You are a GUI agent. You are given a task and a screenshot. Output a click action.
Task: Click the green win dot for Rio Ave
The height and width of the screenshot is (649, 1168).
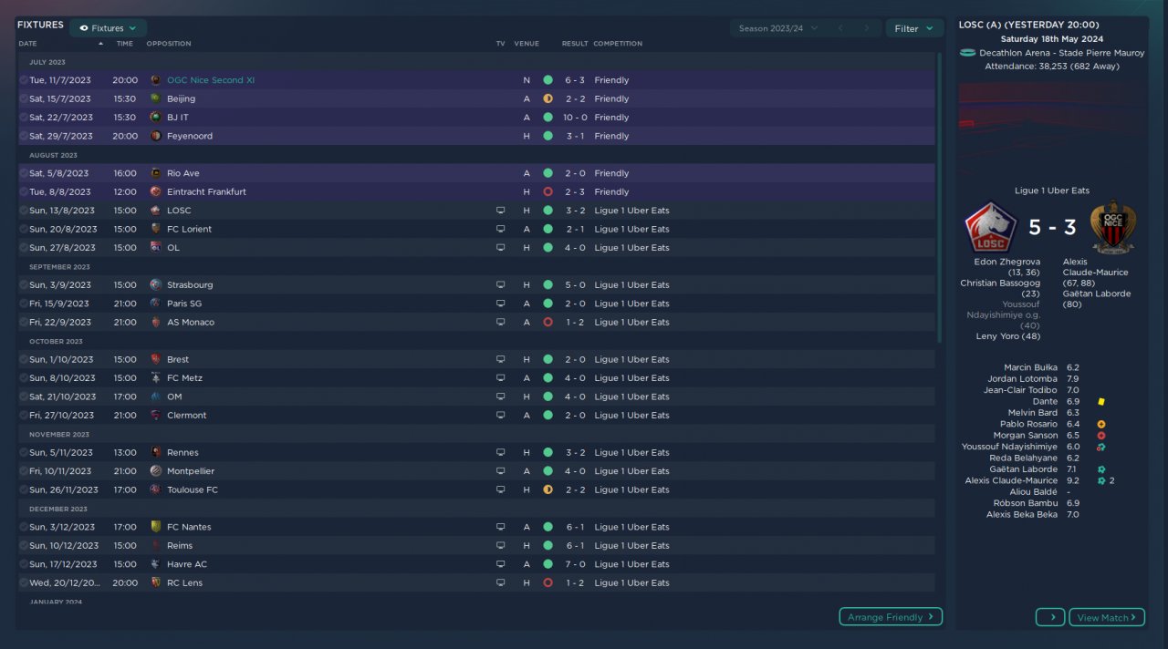(x=547, y=173)
